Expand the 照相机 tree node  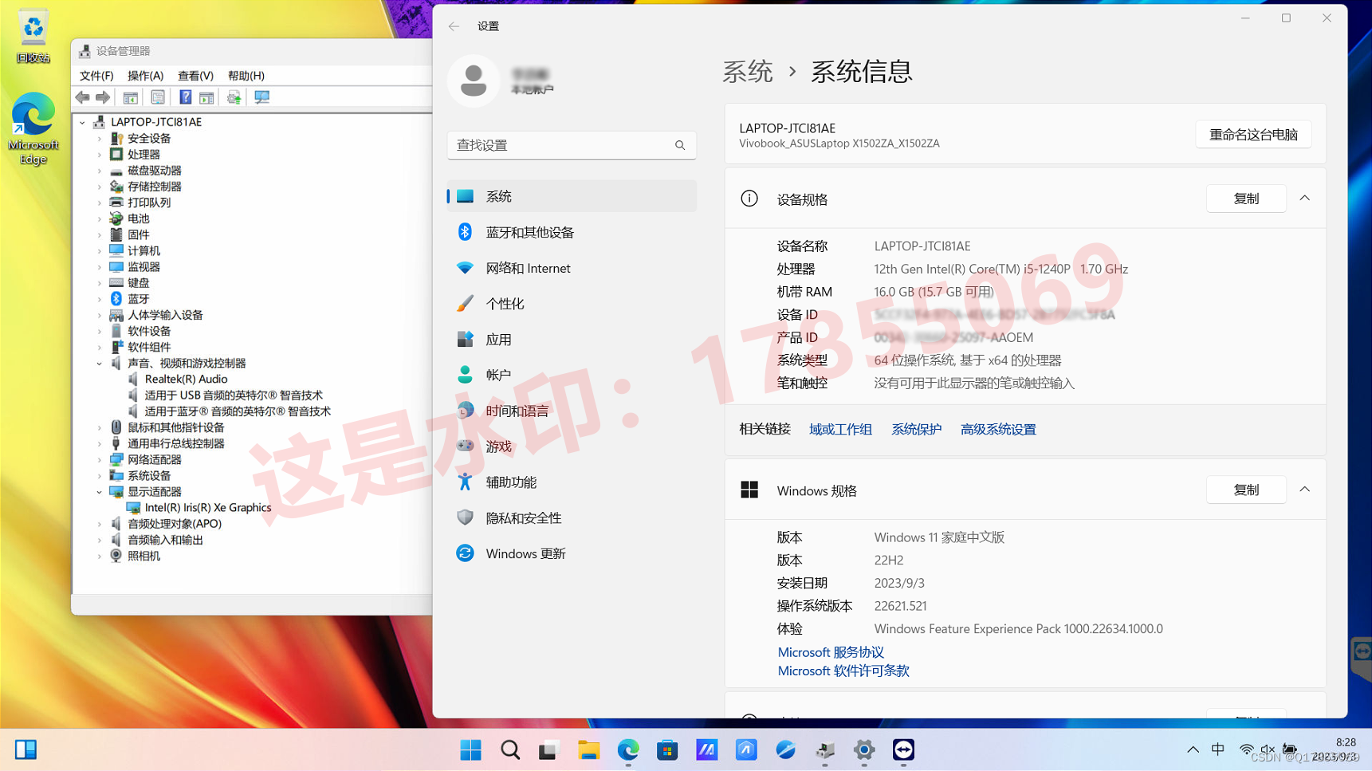click(x=100, y=557)
